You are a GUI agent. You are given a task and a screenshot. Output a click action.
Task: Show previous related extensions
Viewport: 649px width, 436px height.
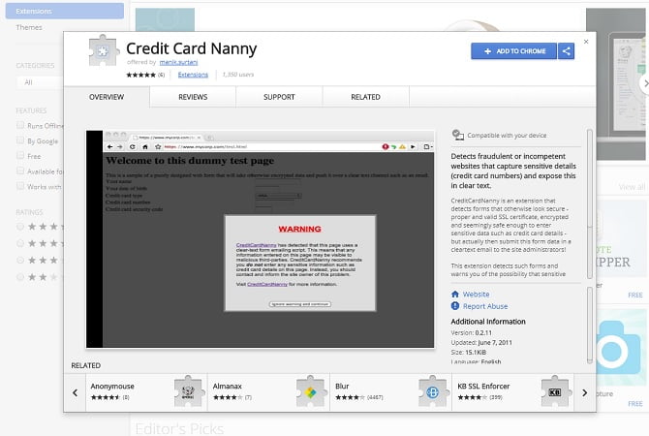coord(75,392)
